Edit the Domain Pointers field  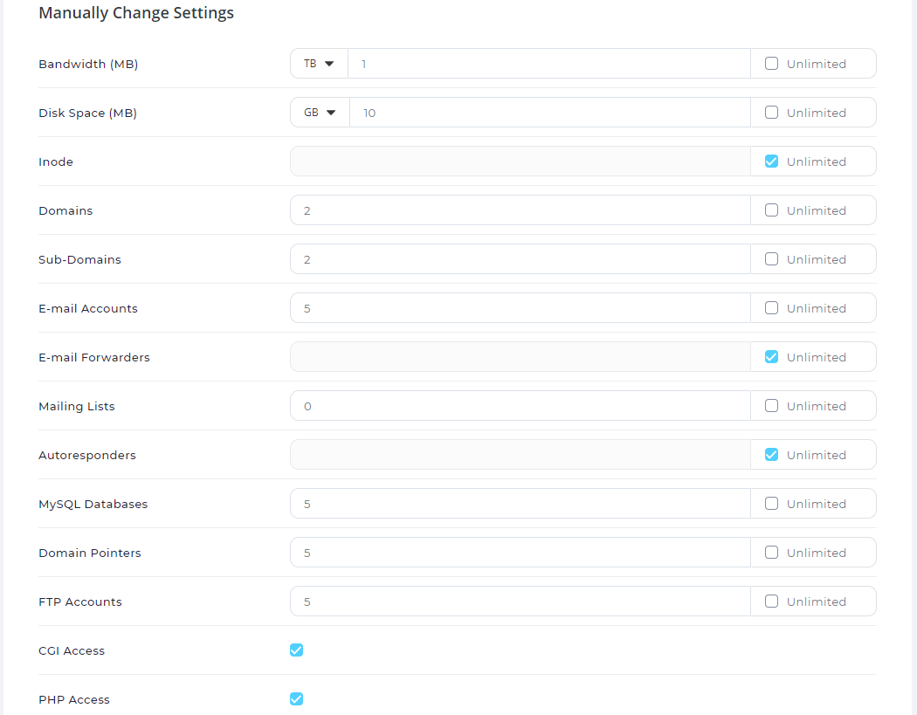[x=521, y=553]
